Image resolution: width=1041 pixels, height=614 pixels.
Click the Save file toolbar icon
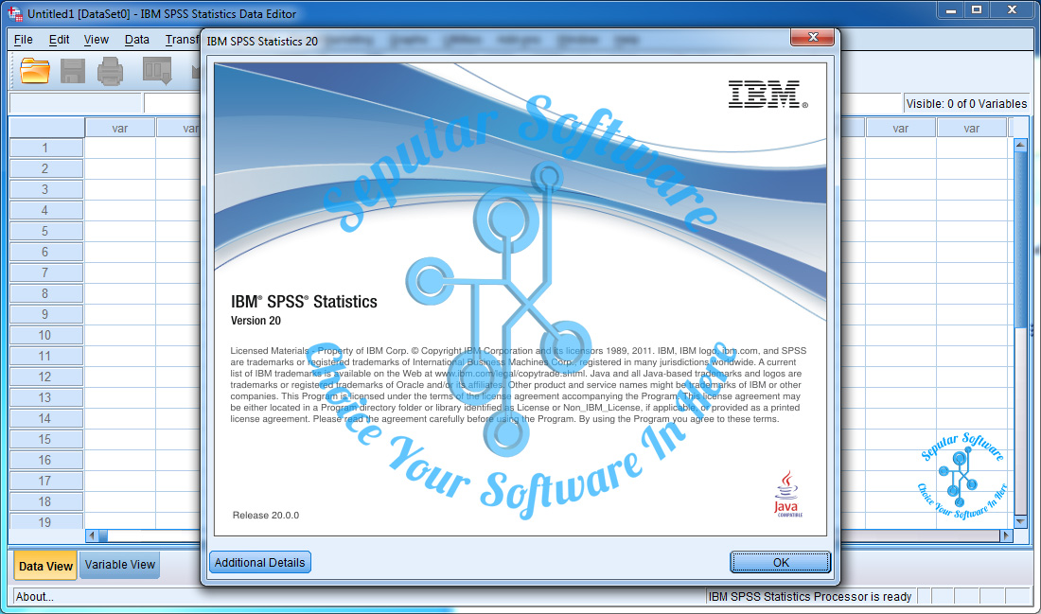[73, 71]
